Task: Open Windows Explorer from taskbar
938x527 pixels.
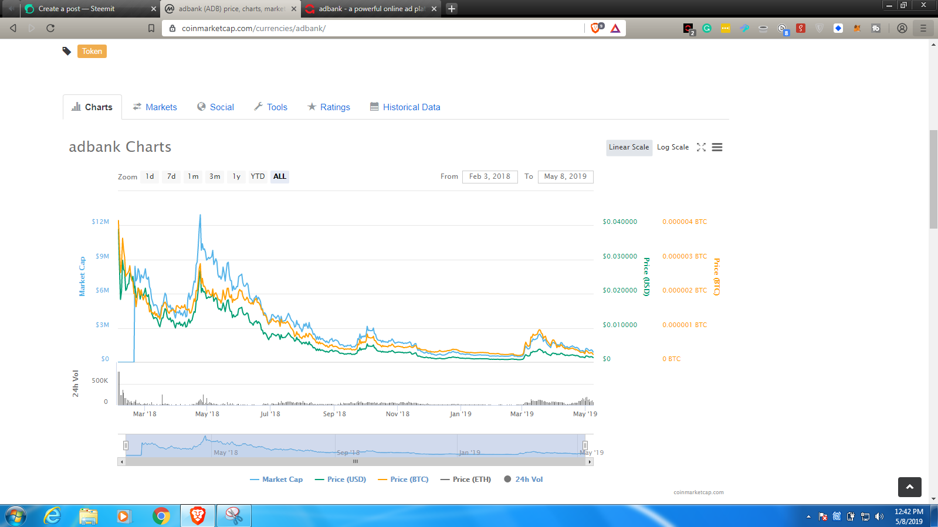Action: point(89,516)
